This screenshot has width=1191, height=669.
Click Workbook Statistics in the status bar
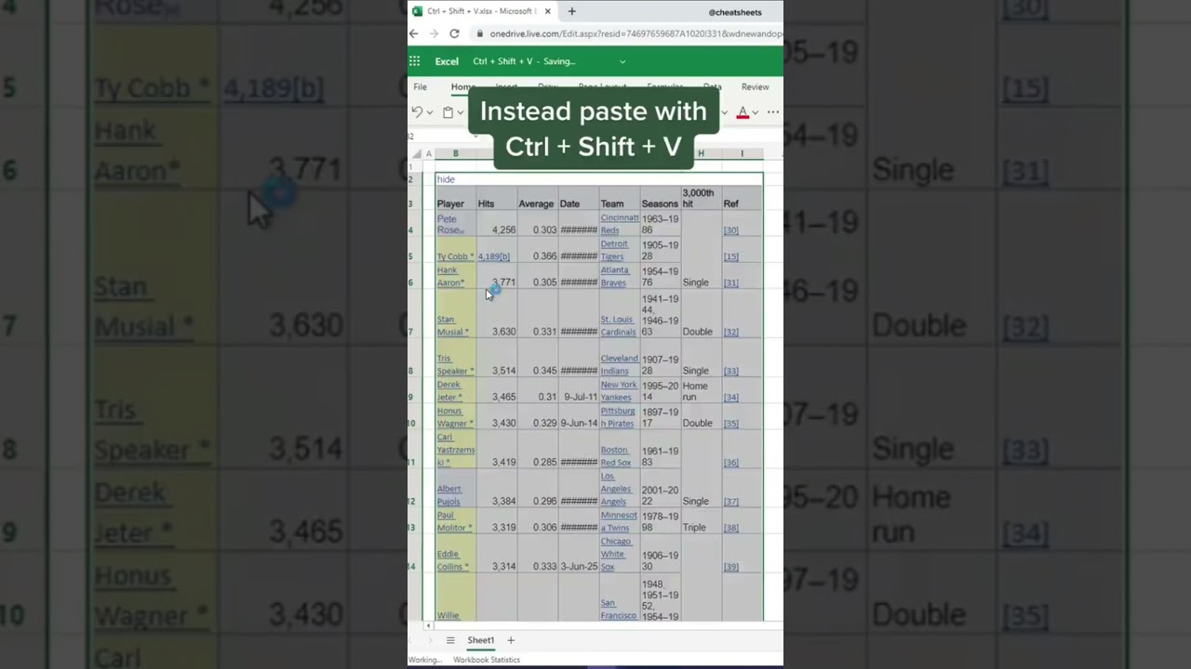click(487, 660)
